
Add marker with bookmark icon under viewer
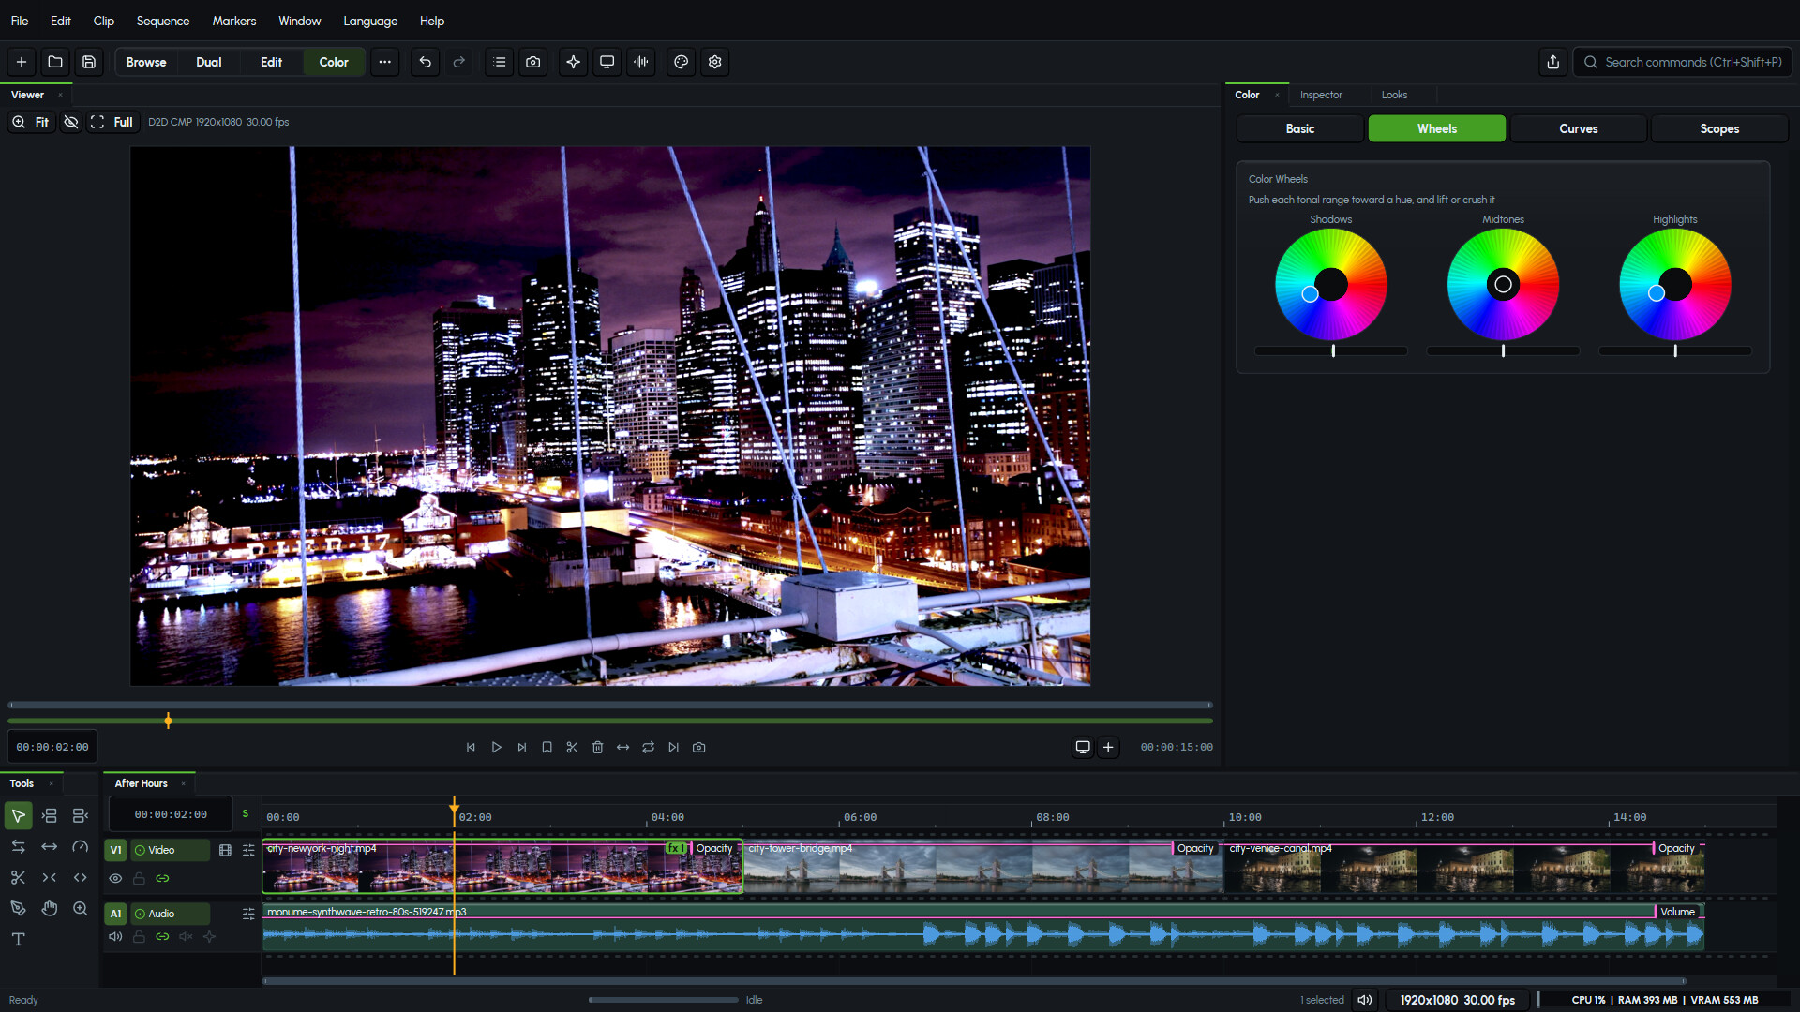547,748
